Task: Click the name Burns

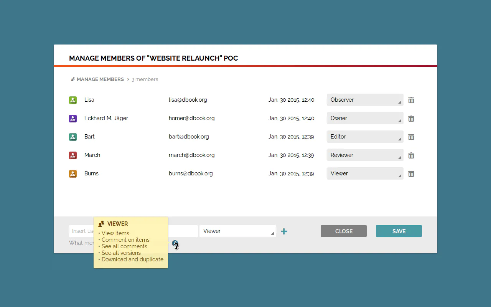Action: 91,173
